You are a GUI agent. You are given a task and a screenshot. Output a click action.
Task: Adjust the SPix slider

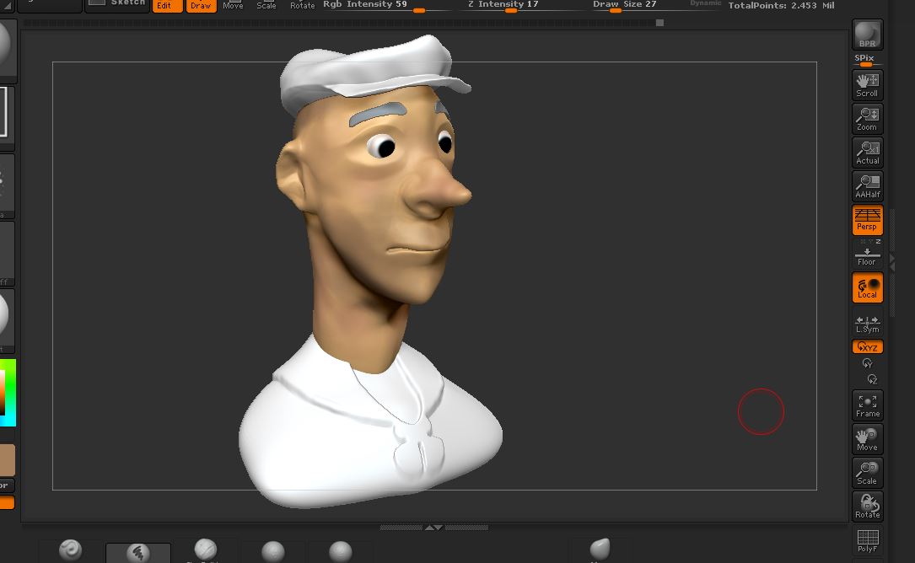[x=867, y=60]
